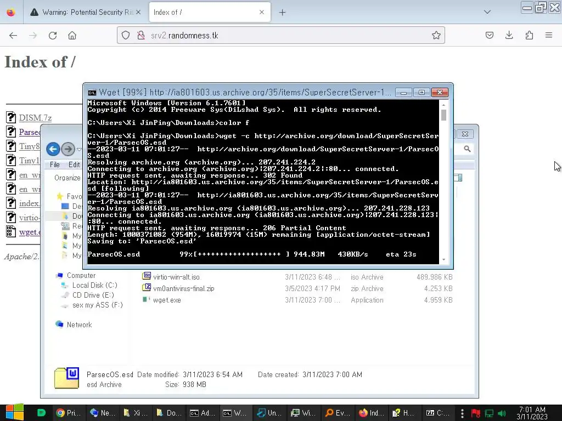Open the Firefox extensions icon
This screenshot has height=421, width=562.
click(x=529, y=35)
